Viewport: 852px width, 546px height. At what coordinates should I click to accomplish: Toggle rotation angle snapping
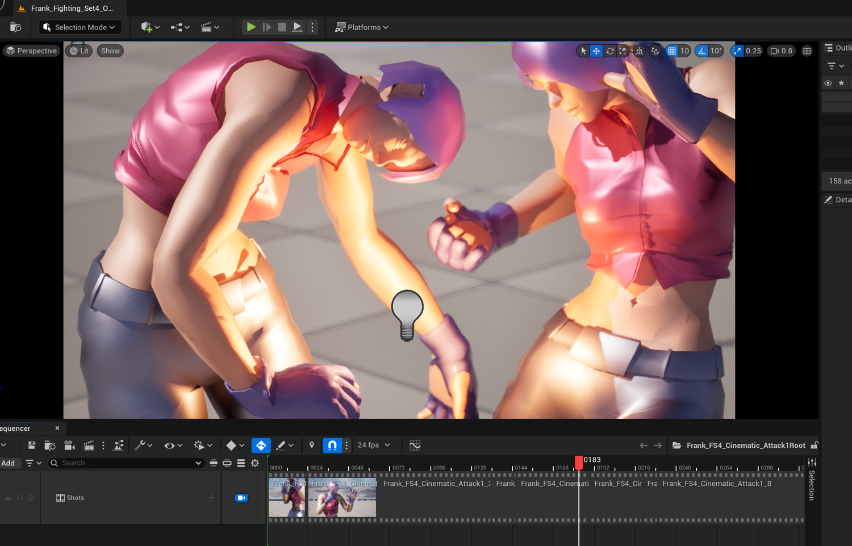pos(702,51)
